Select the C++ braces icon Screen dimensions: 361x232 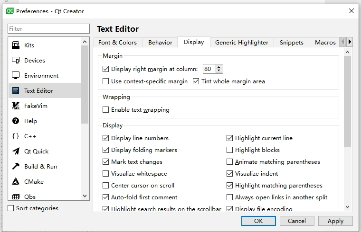point(16,136)
